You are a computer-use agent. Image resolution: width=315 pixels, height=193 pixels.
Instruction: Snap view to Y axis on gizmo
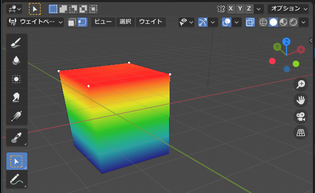(x=278, y=47)
